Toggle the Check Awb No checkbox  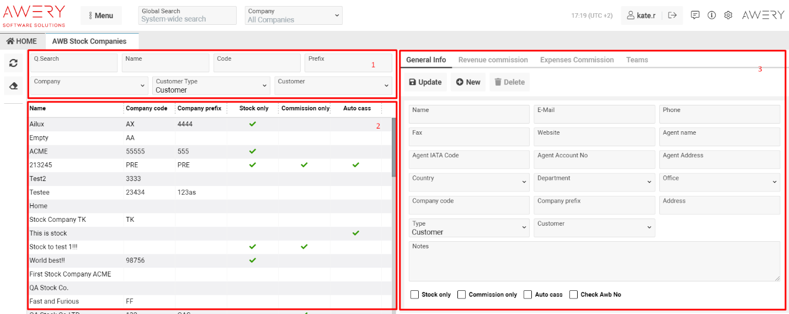574,295
